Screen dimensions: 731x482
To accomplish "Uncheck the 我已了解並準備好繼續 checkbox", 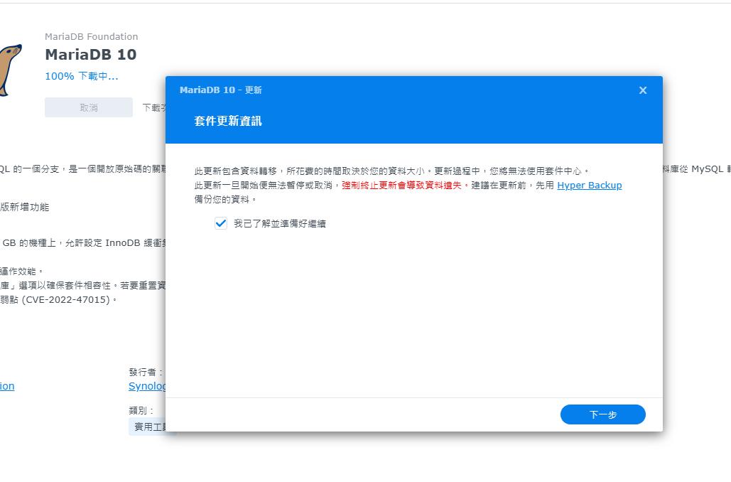I will coord(221,223).
